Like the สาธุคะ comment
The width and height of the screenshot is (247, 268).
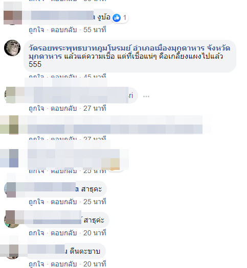[36, 202]
